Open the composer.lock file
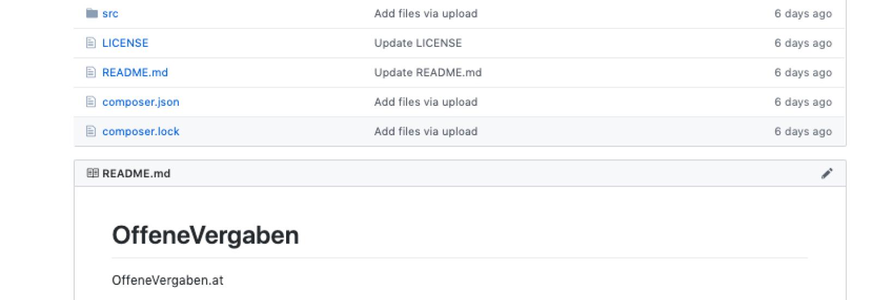The height and width of the screenshot is (300, 872). [141, 131]
